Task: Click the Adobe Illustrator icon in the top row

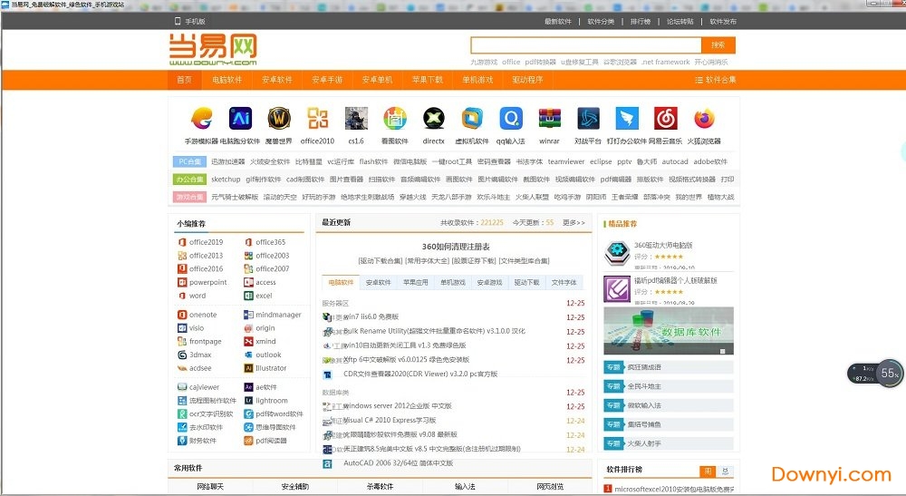Action: (x=240, y=119)
